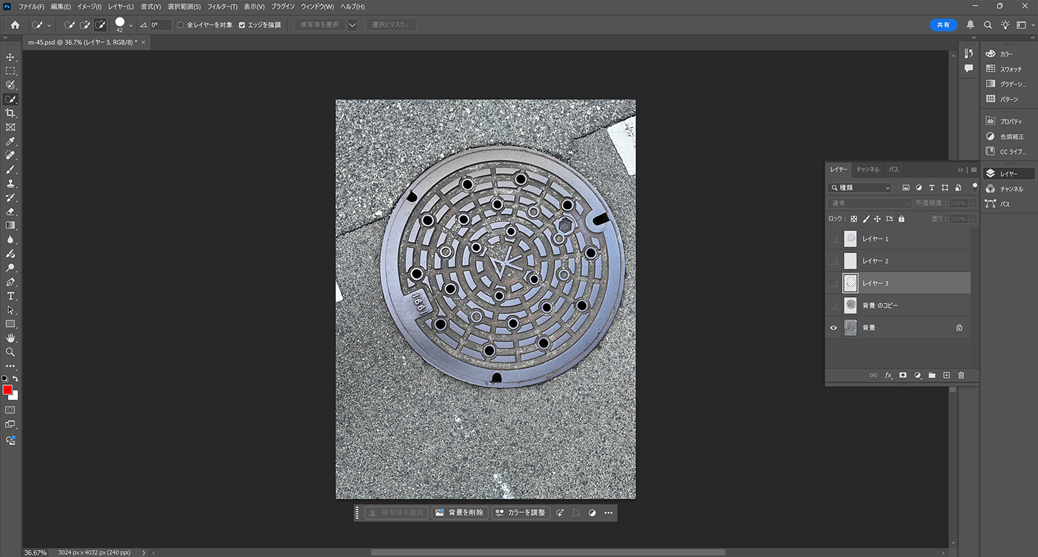Show 背景 のコピー layer visibility

pos(834,305)
